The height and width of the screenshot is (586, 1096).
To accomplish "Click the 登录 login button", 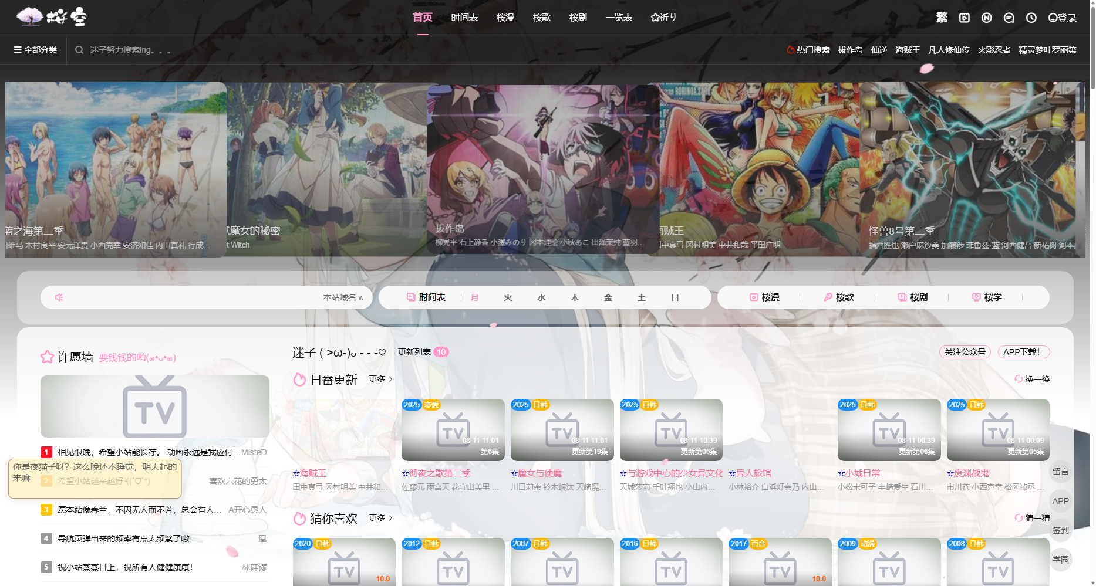I will 1063,18.
